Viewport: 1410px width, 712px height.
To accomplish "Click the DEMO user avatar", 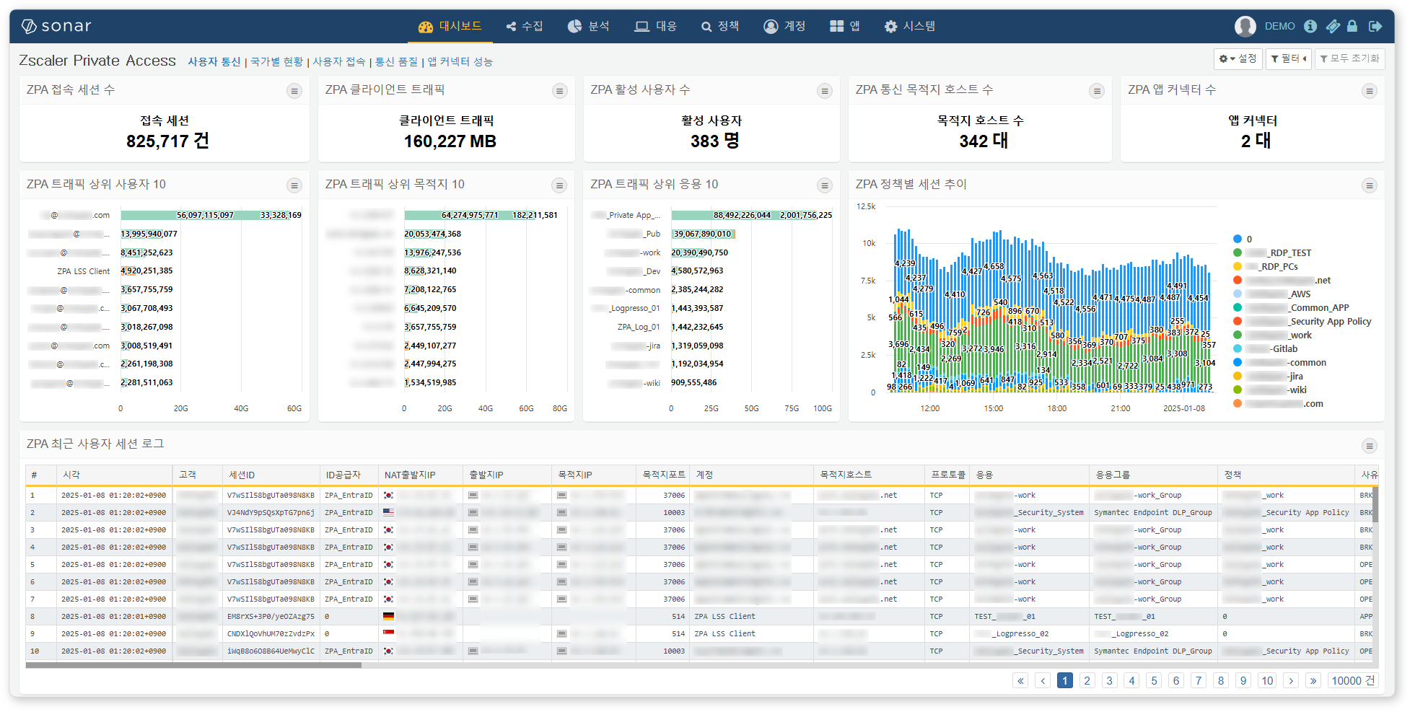I will coord(1245,26).
